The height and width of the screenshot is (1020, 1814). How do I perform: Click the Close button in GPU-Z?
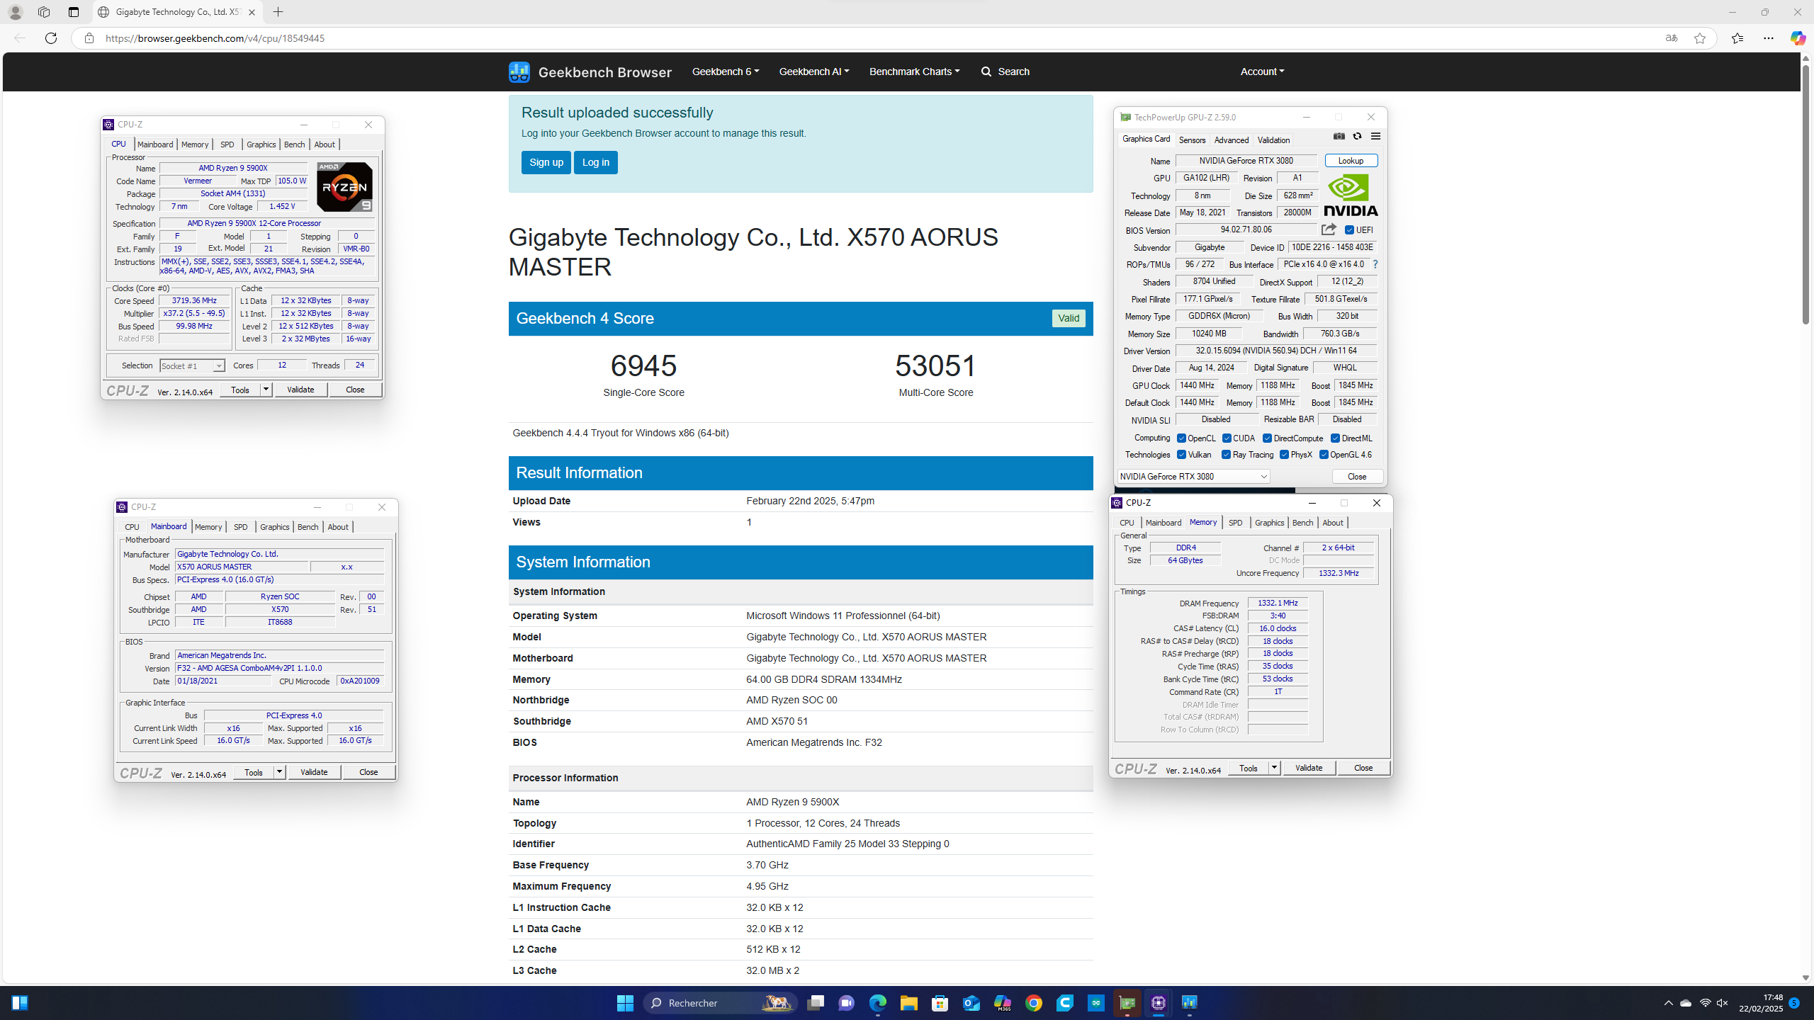point(1357,477)
